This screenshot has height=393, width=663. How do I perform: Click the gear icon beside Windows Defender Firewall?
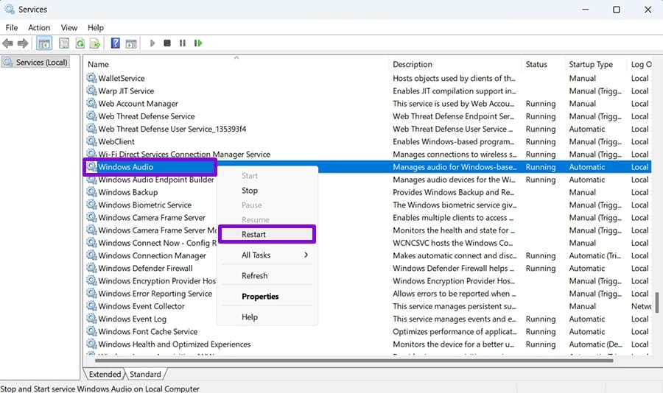pyautogui.click(x=91, y=268)
